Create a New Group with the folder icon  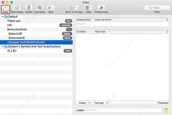click(x=17, y=8)
